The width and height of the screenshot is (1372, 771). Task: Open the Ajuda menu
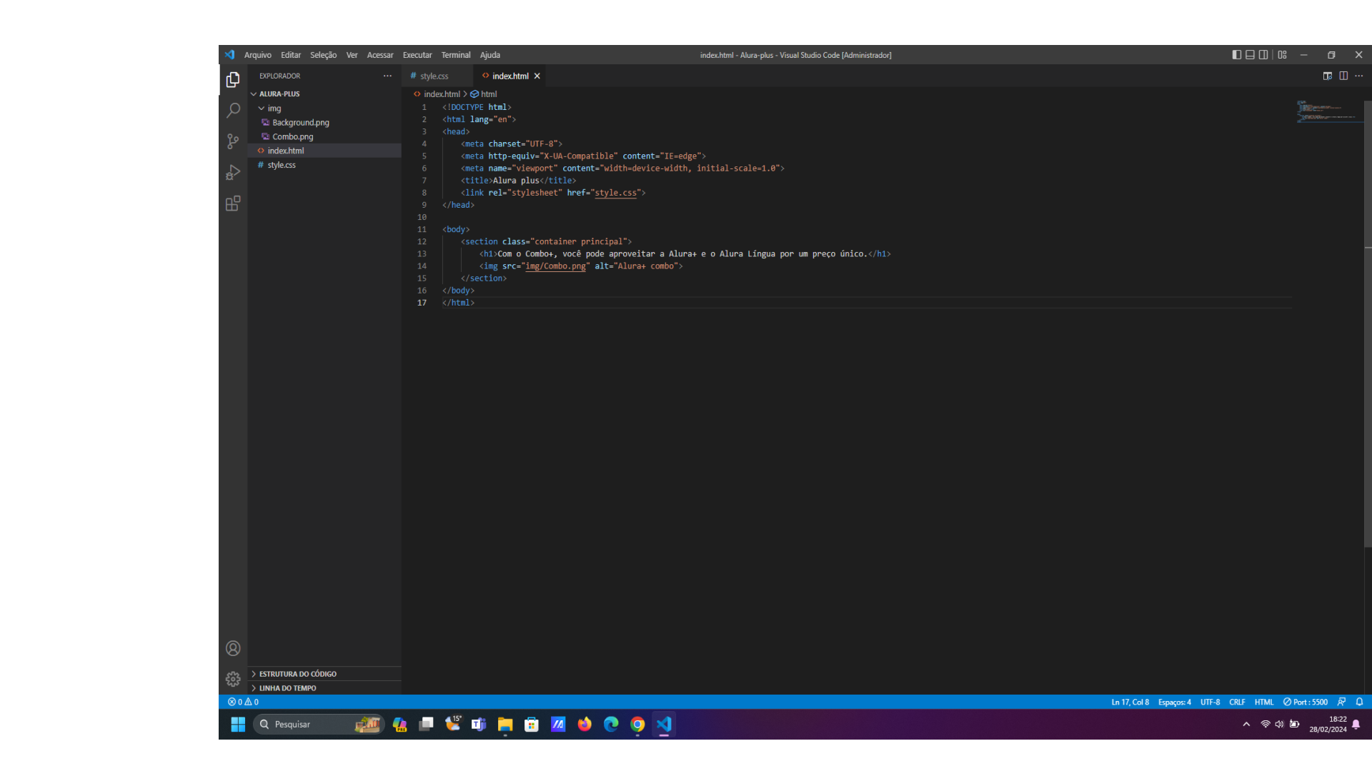pos(490,55)
